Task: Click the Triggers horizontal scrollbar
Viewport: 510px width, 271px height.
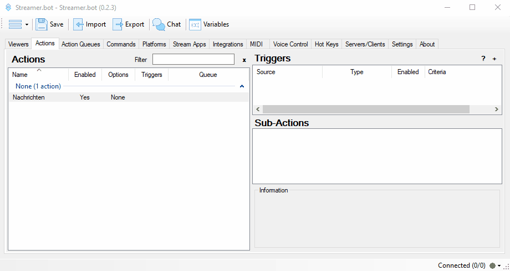Action: (366, 110)
